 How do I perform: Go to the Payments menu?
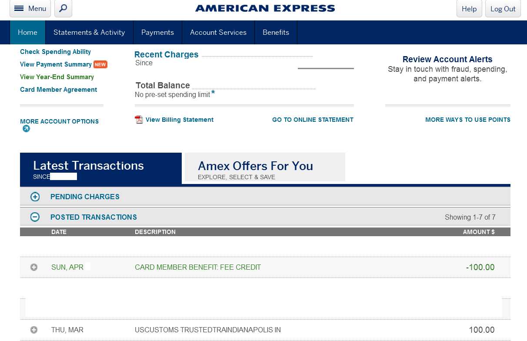[x=157, y=33]
